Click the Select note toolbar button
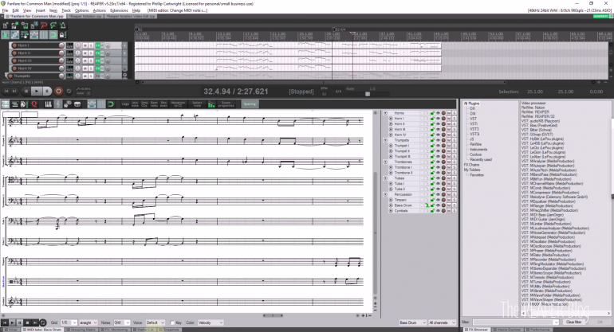 [x=197, y=104]
